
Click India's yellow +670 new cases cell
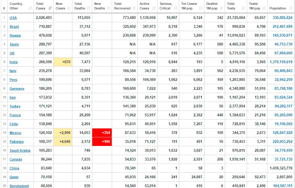tap(63, 62)
